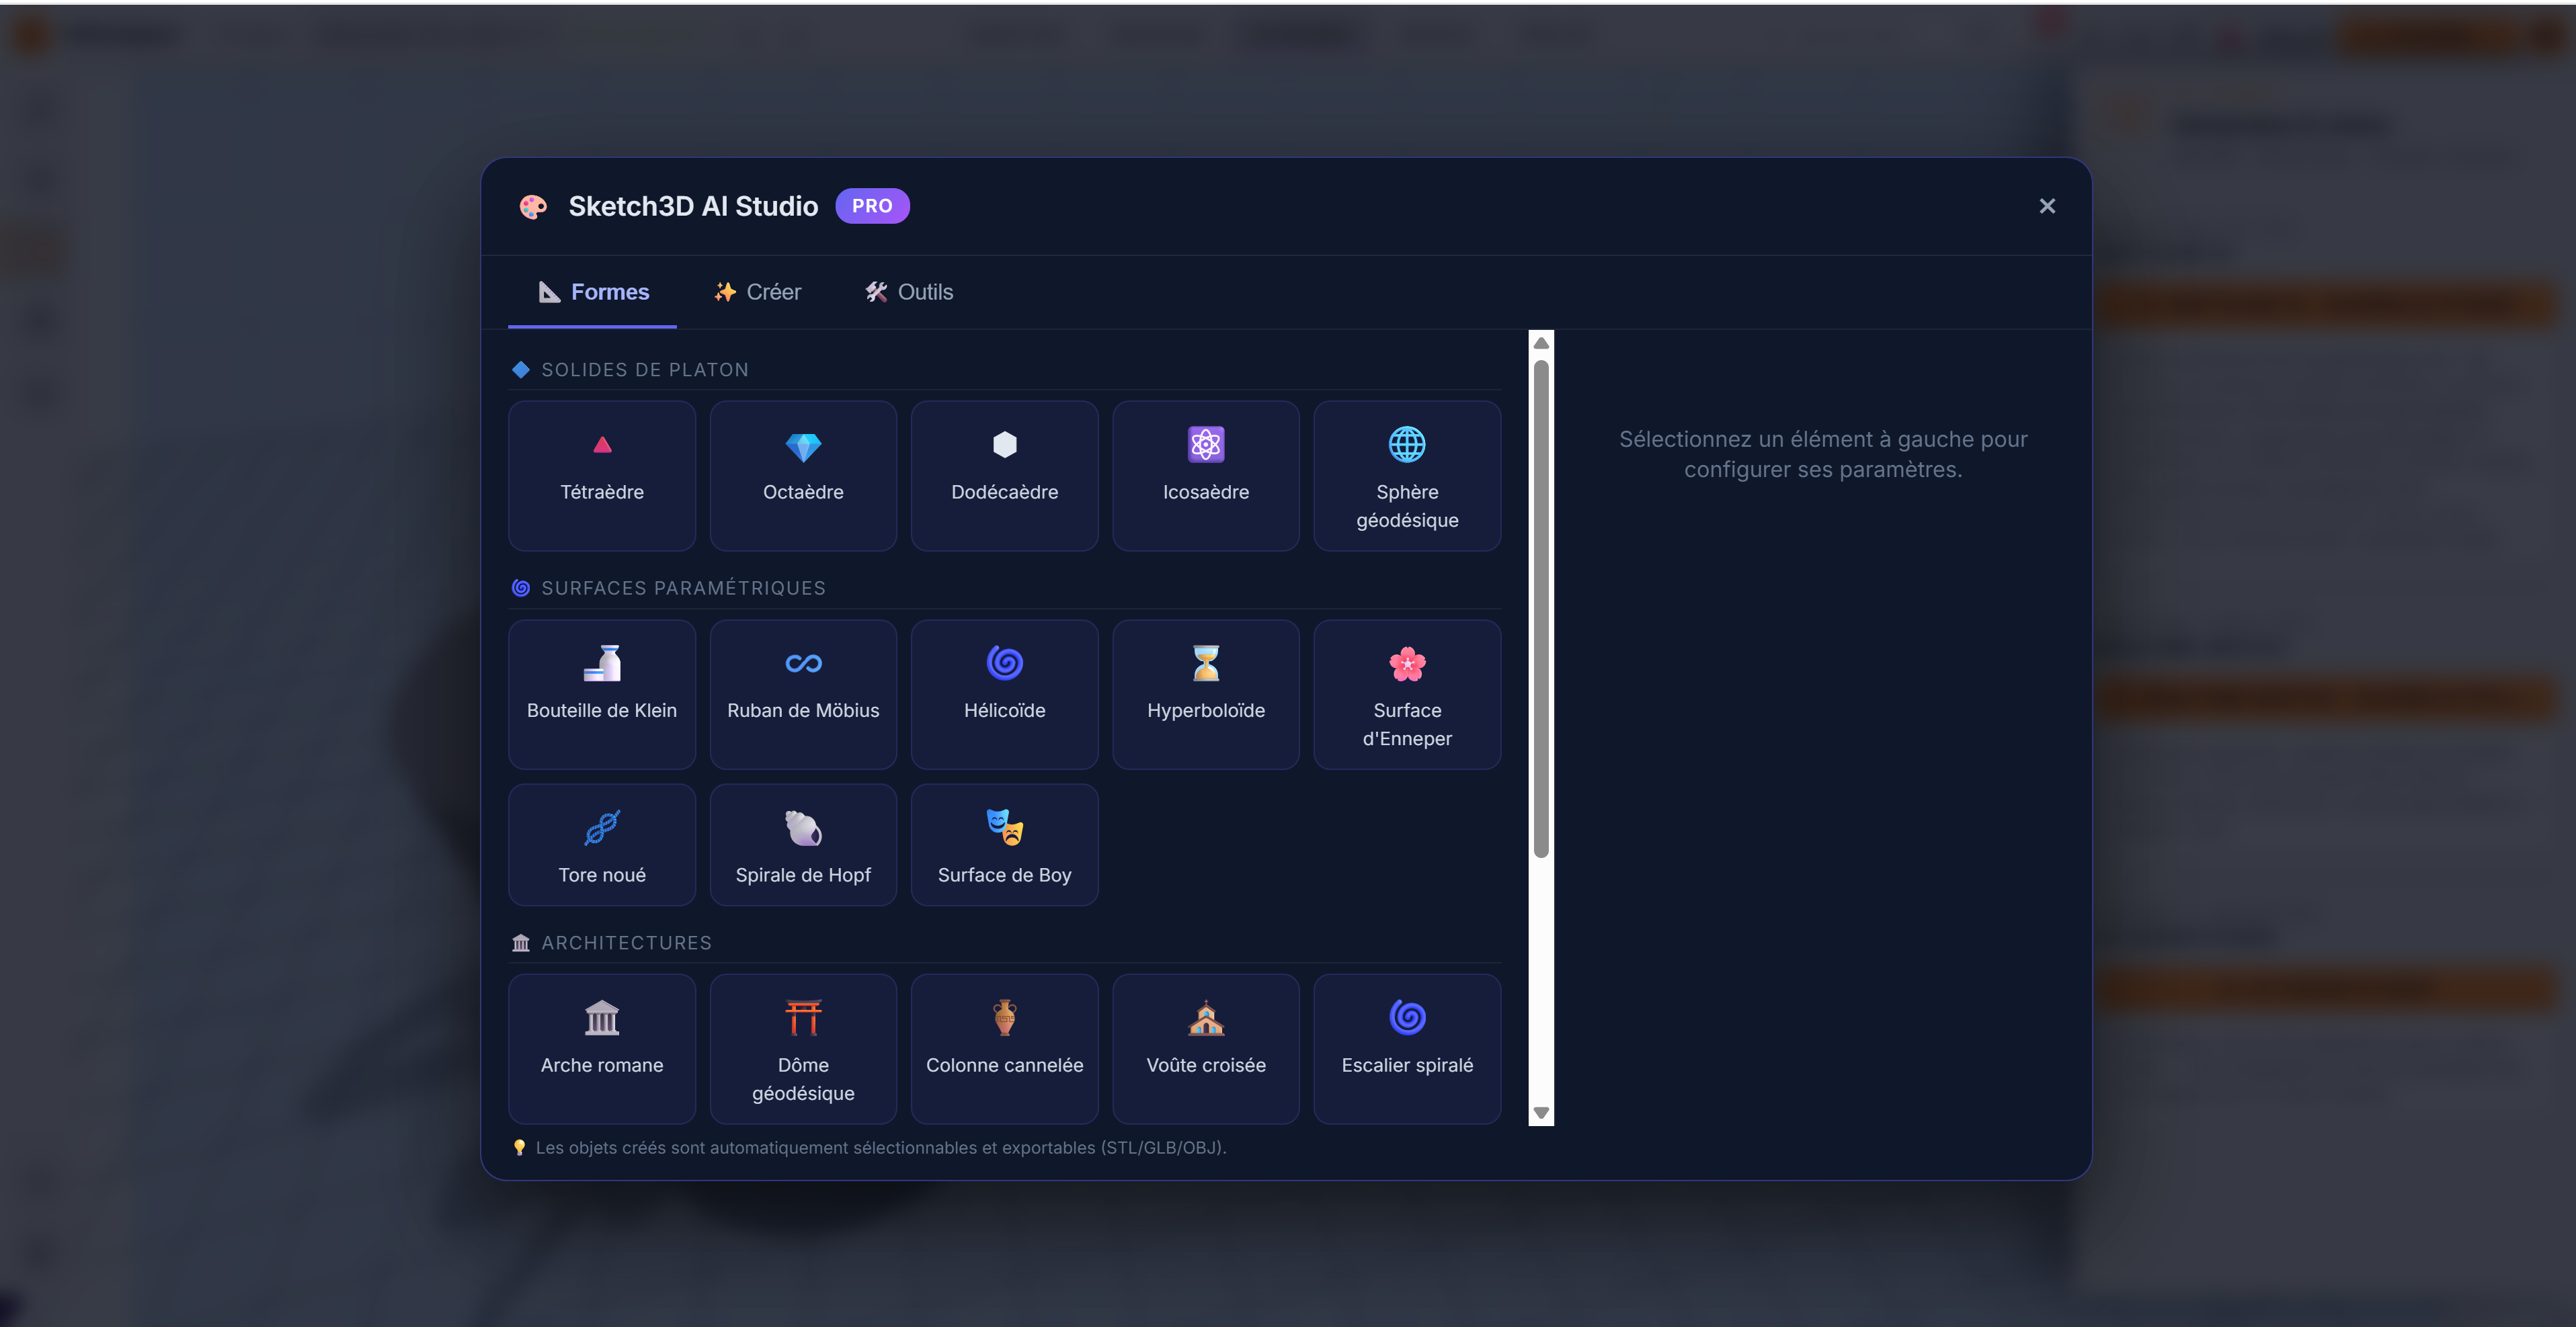Select the Escalier spiralé spiral icon
This screenshot has height=1327, width=2576.
(1407, 1017)
